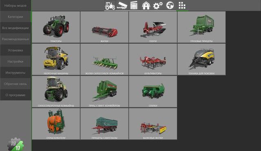Switch to the grid view icon

click(182, 5)
